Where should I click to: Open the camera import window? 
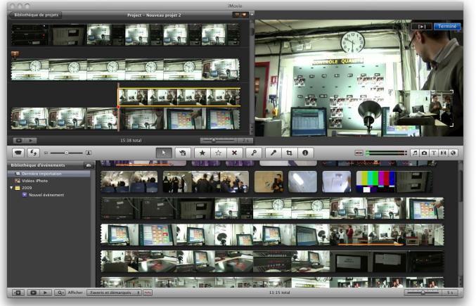click(x=18, y=153)
